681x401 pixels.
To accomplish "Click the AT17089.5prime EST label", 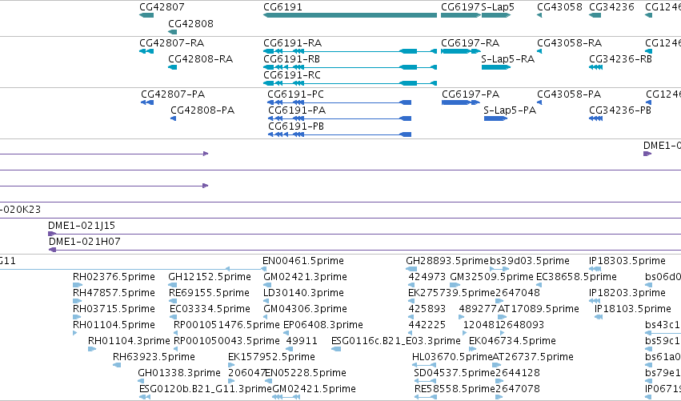I will coord(538,309).
